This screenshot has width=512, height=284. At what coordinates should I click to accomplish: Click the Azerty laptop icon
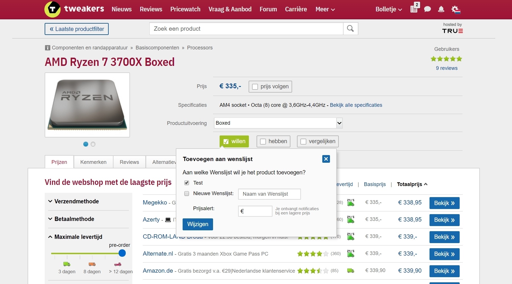coord(168,220)
